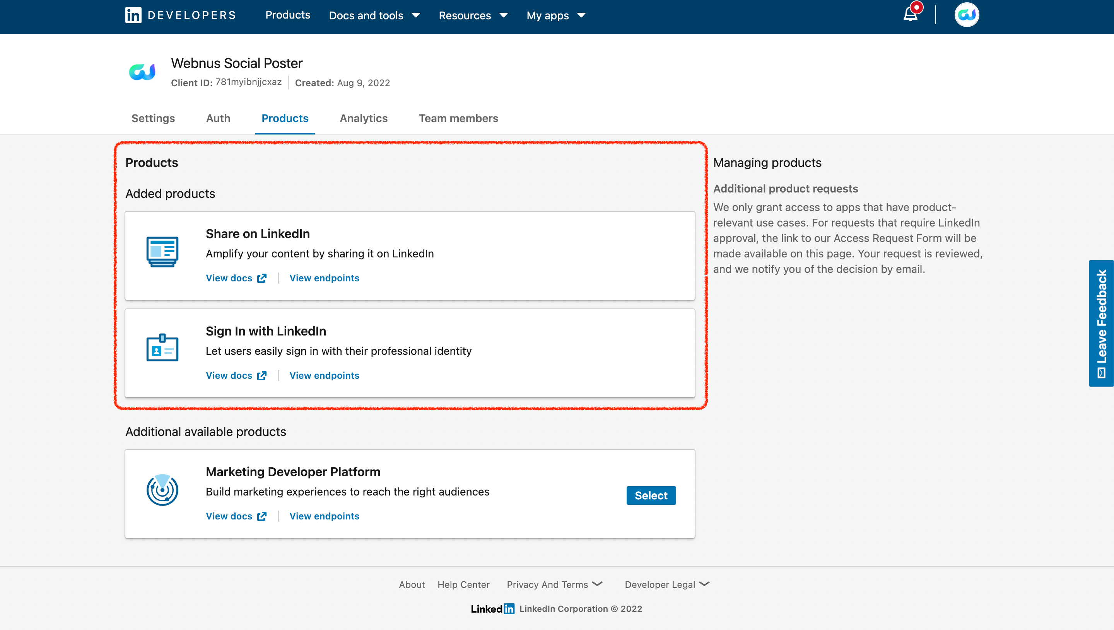Expand the Docs and tools dropdown

374,15
